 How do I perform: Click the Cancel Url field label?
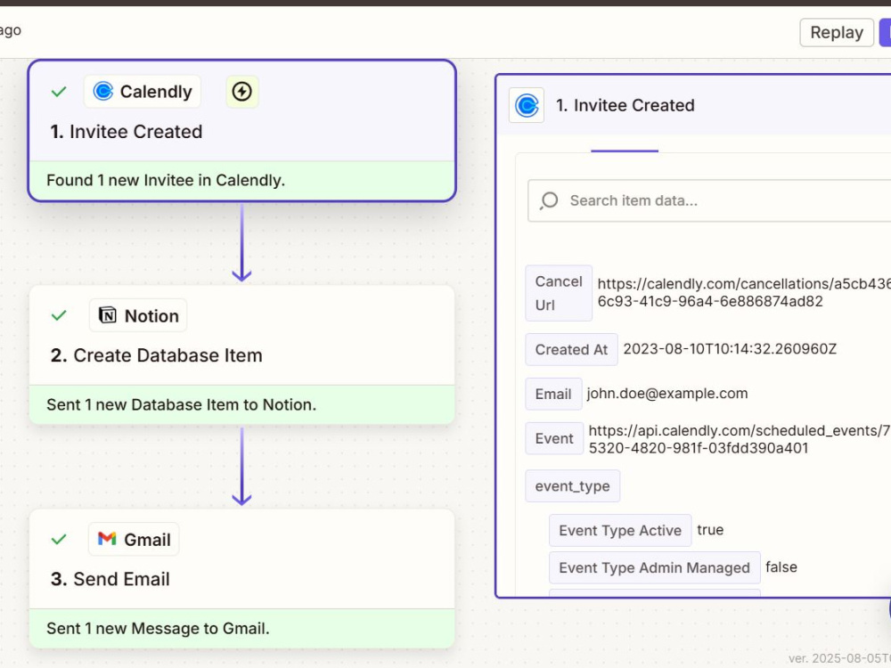click(559, 293)
